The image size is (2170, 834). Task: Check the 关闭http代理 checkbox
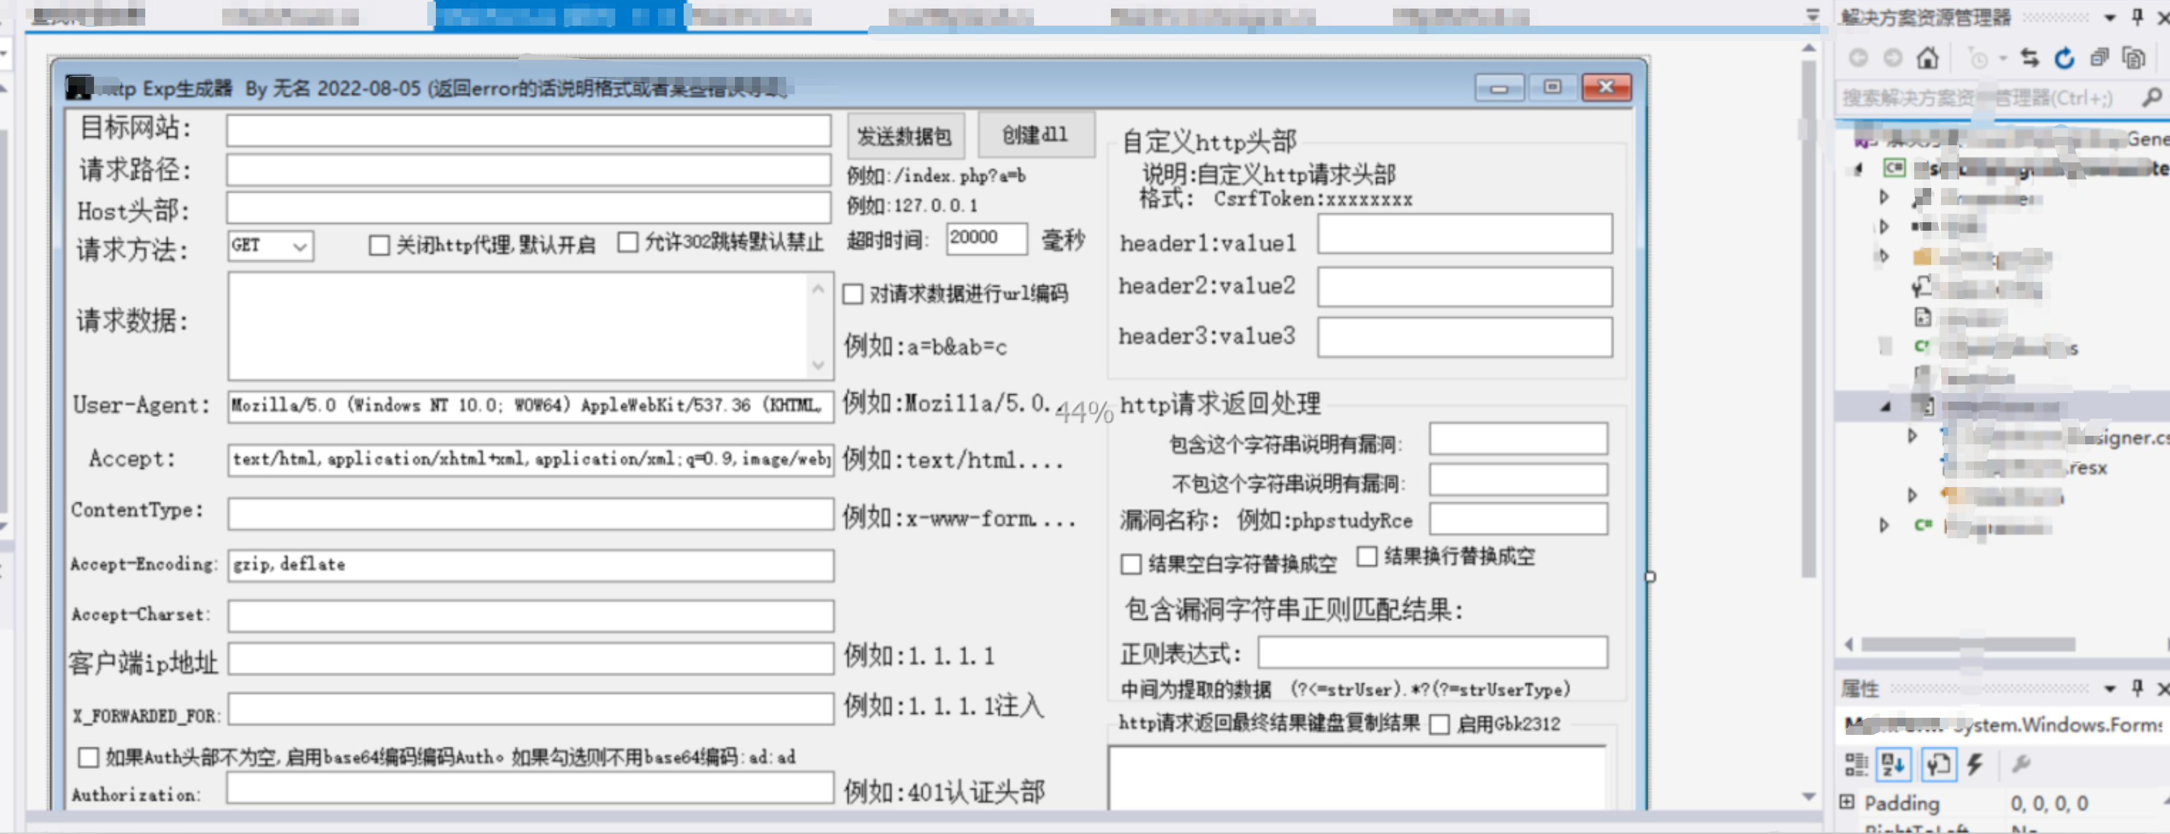pos(379,245)
